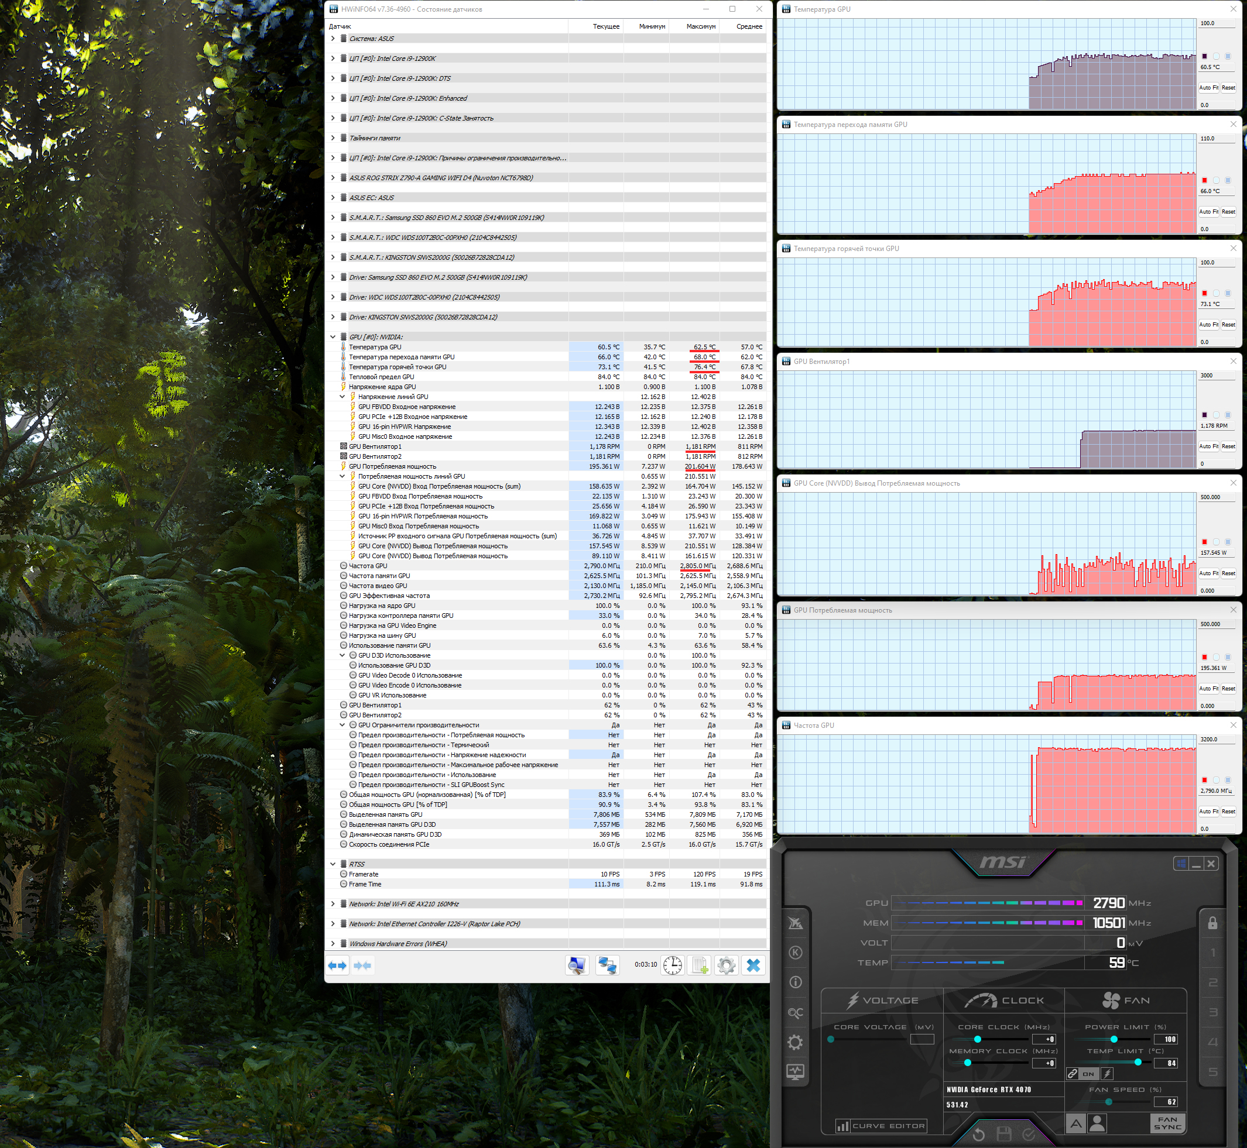This screenshot has height=1148, width=1247.
Task: Click HWiNFO reset clock icon
Action: pos(672,965)
